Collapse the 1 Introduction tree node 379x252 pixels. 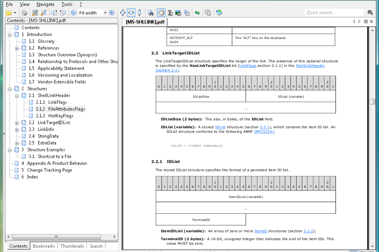point(10,35)
